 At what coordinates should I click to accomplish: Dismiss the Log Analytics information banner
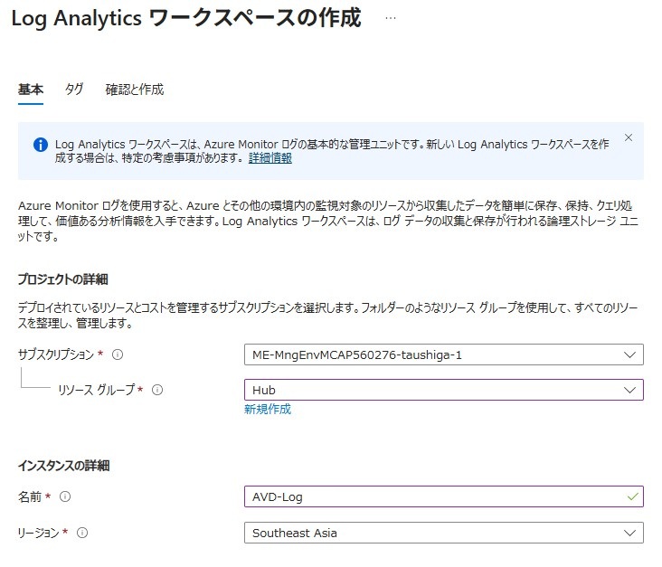(629, 137)
